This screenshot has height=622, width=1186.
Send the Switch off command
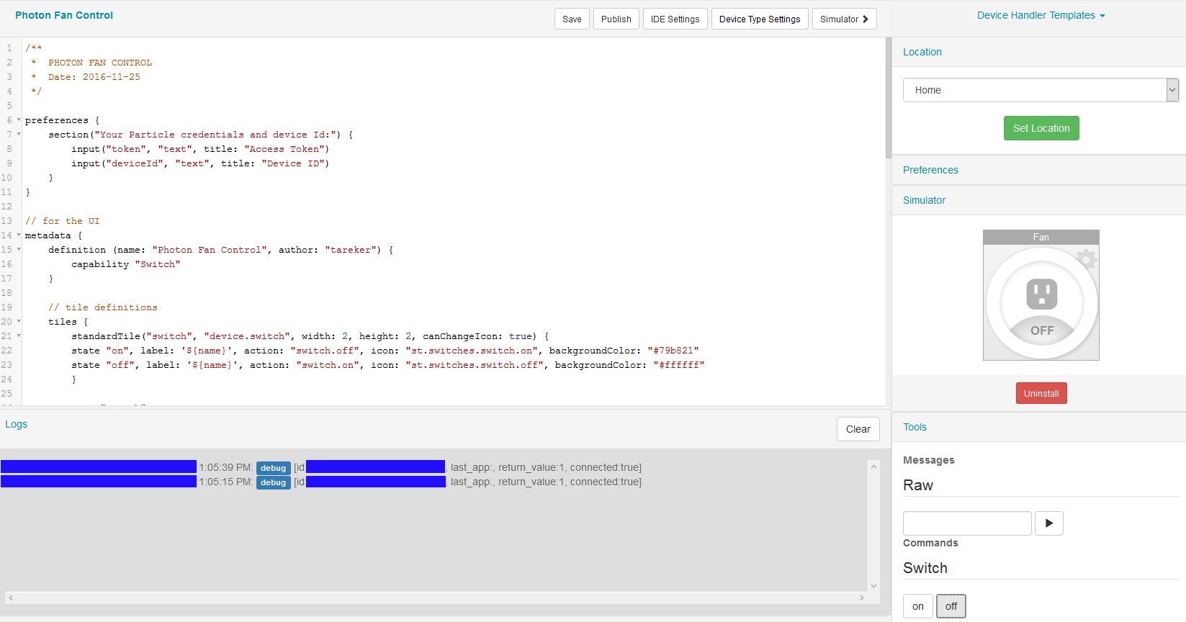pos(951,606)
